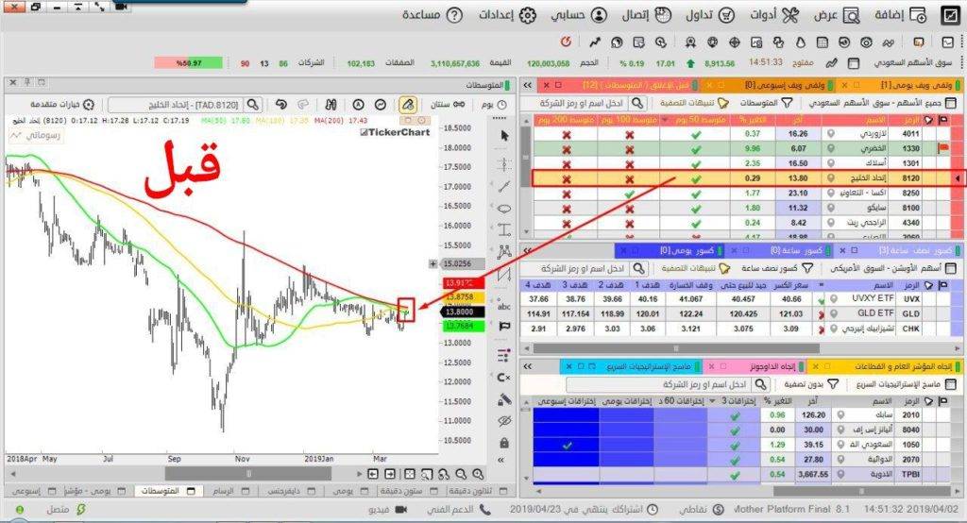Open the 'عرض' view menu
The height and width of the screenshot is (523, 967).
point(837,15)
